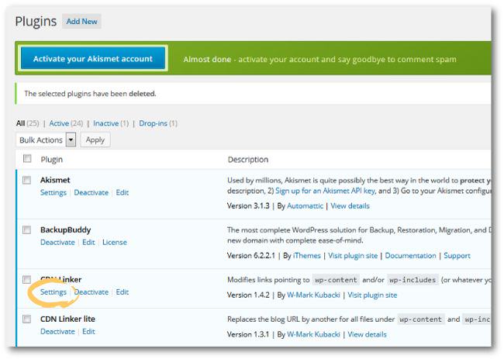Viewport: 504px width, 359px height.
Task: Click 'Version 6.2.2.1' text
Action: (x=251, y=256)
